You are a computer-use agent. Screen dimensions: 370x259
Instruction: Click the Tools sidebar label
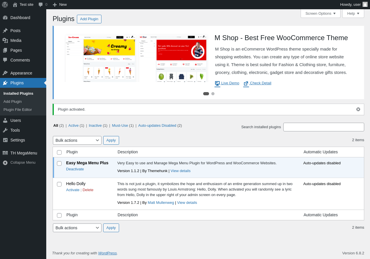tap(15, 130)
